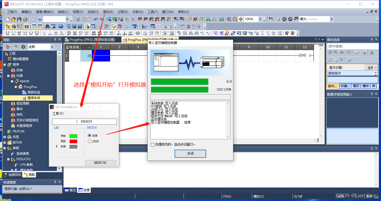
Task: Click RESET(R) button in simulator
Action: coord(101,163)
